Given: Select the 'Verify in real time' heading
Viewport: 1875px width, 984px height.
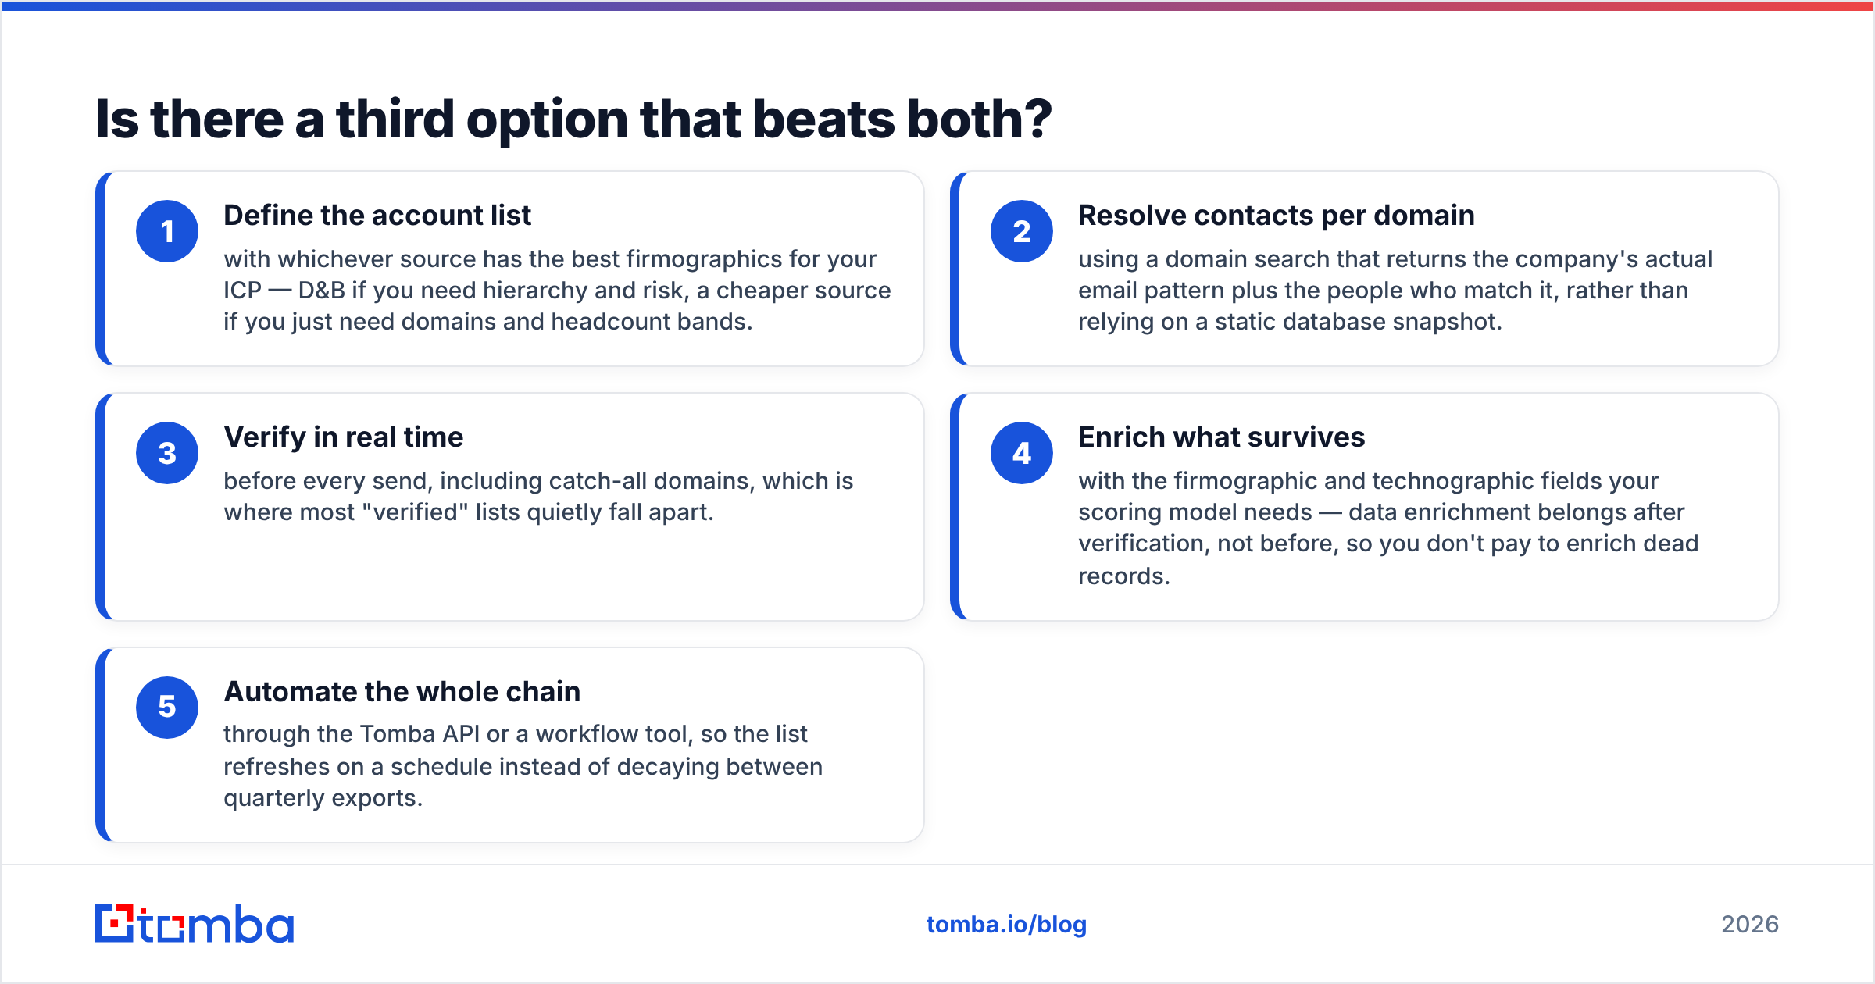Looking at the screenshot, I should [x=344, y=437].
